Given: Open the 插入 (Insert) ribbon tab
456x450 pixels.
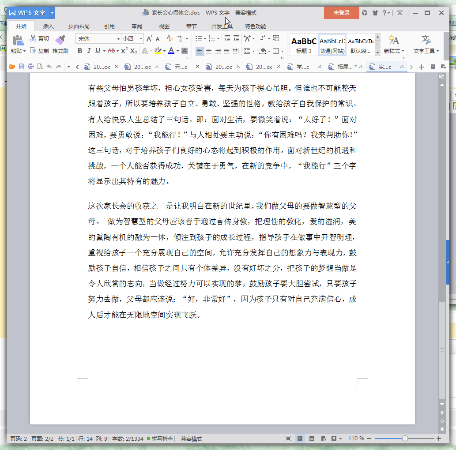Looking at the screenshot, I should tap(48, 26).
